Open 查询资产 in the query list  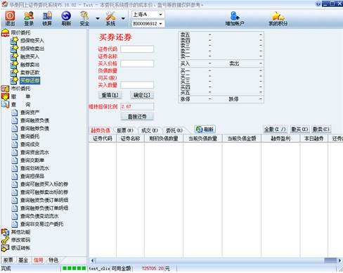point(30,113)
